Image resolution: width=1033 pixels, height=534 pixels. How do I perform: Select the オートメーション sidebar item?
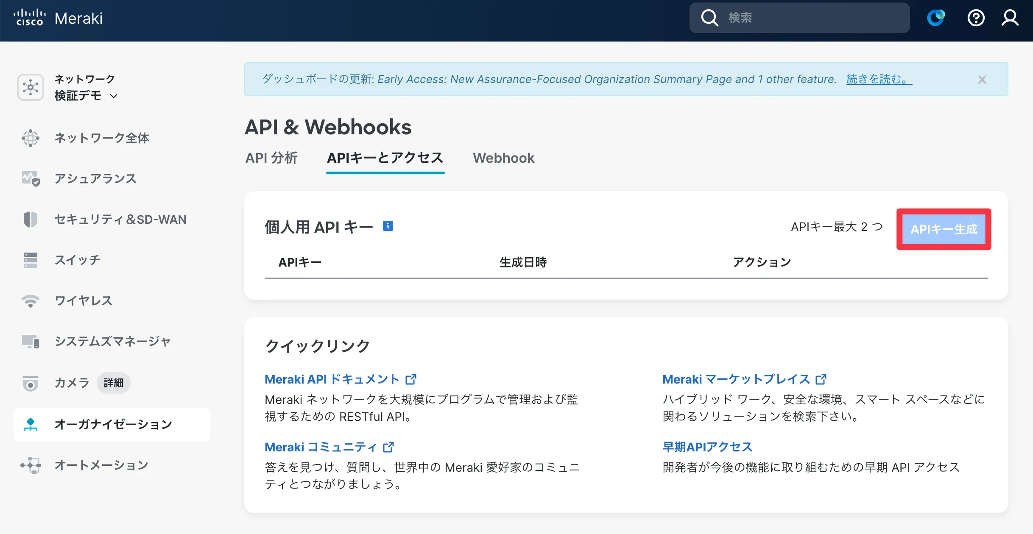click(x=101, y=465)
